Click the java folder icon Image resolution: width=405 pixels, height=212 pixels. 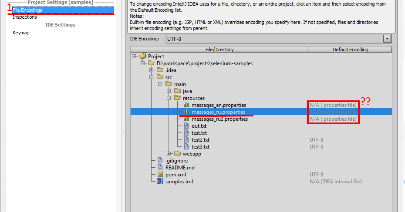(177, 91)
